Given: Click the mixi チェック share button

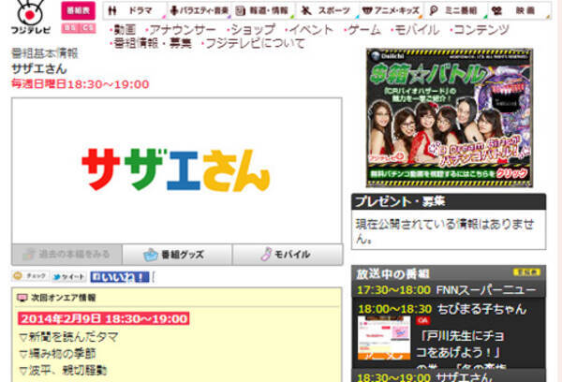Looking at the screenshot, I should pos(31,276).
